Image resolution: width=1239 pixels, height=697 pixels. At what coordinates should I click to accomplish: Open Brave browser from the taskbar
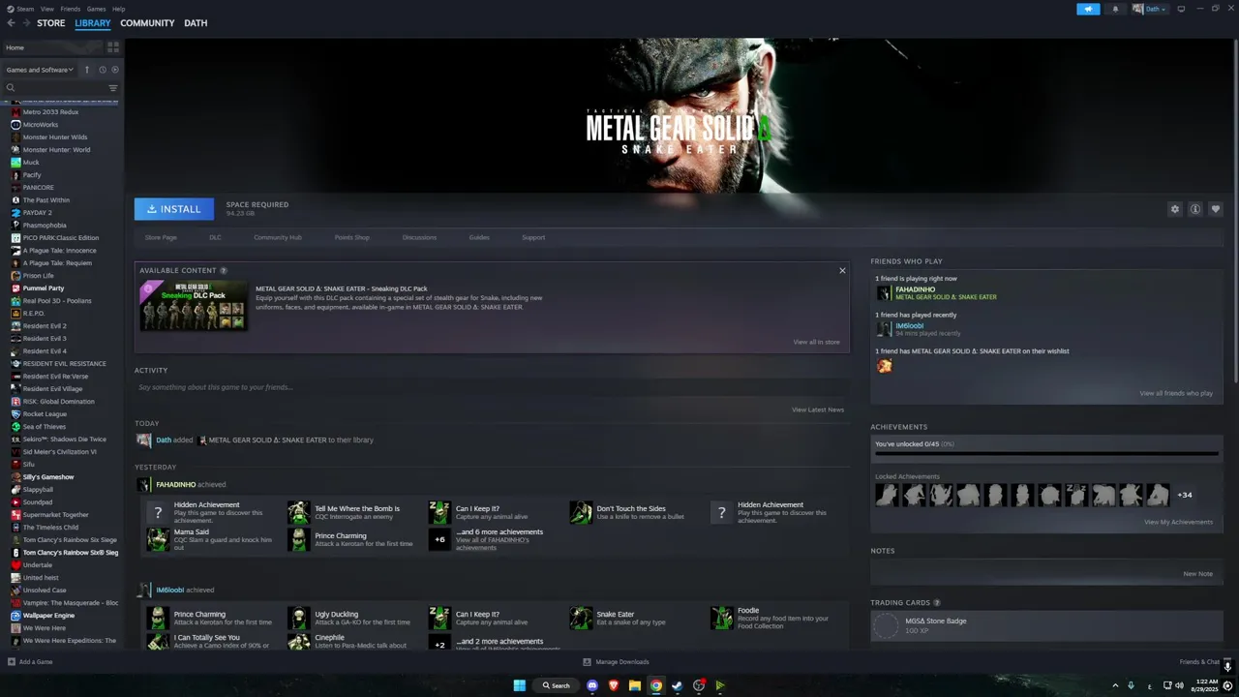tap(614, 685)
